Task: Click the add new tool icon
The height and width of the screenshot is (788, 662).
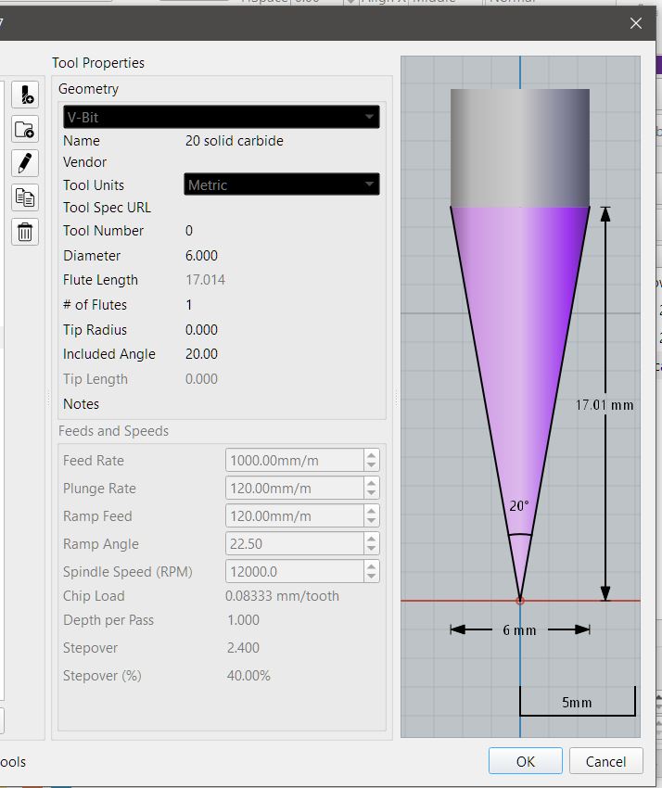Action: pyautogui.click(x=25, y=95)
